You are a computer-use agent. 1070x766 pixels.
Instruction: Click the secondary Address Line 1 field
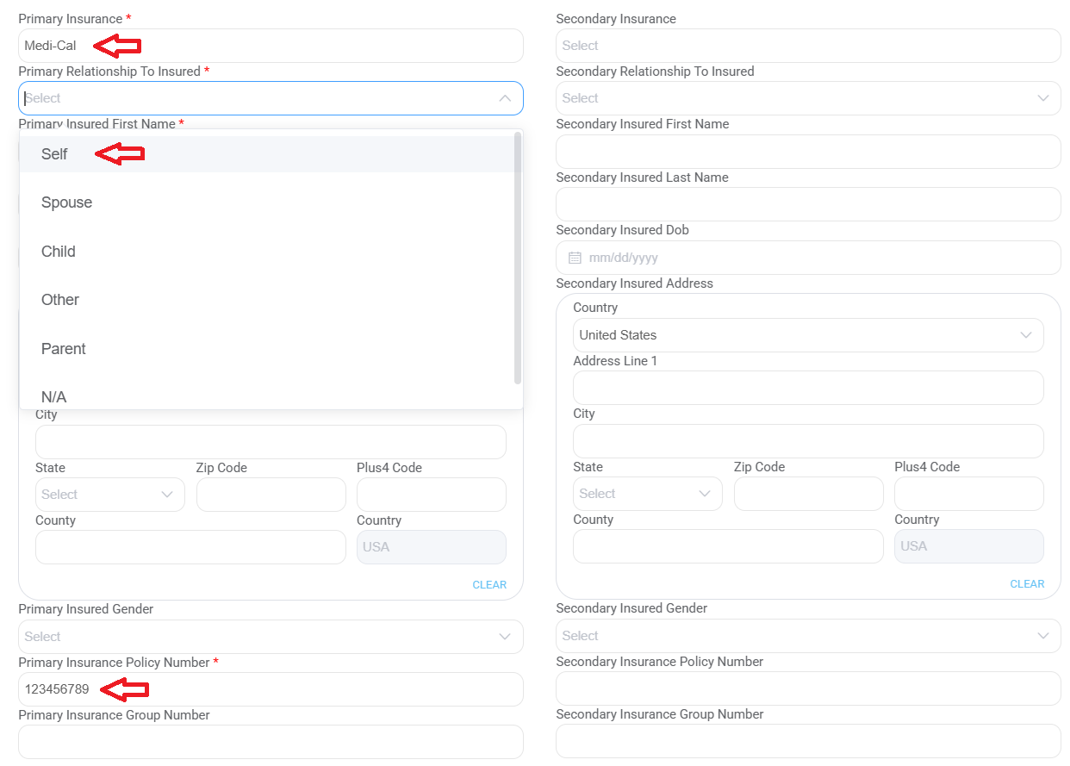pos(808,388)
